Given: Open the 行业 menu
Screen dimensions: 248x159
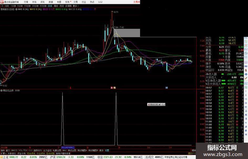Looking at the screenshot, I should (x=84, y=2).
